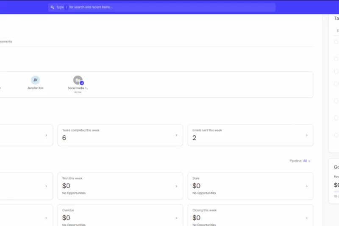Click the arrow on the Stale card

[x=306, y=186]
